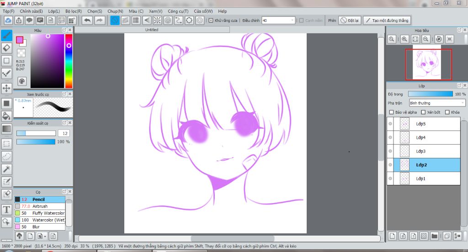Select the Magic Wand tool

(6, 169)
